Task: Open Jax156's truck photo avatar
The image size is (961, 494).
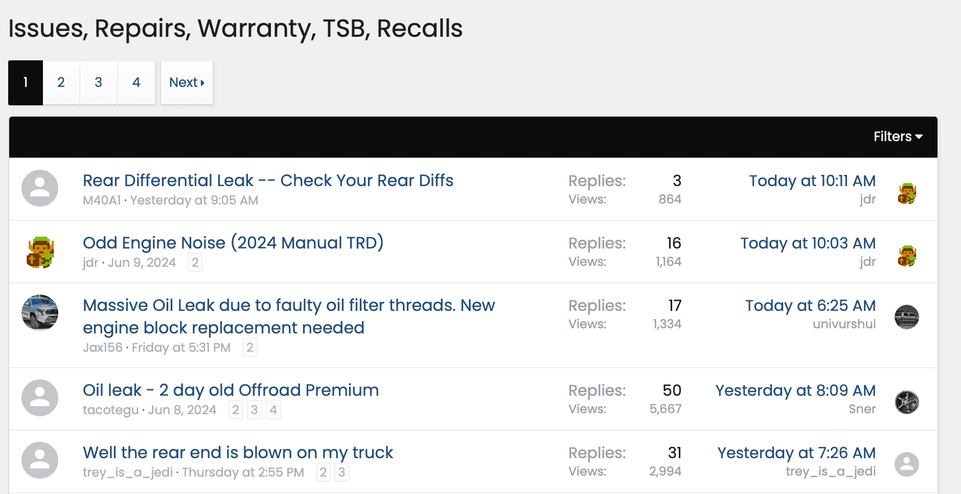Action: point(40,313)
